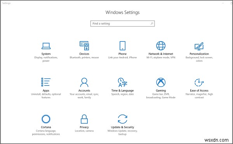Click the "Ease of Access" title label
Viewport: 233px width, 144px height.
(x=199, y=90)
